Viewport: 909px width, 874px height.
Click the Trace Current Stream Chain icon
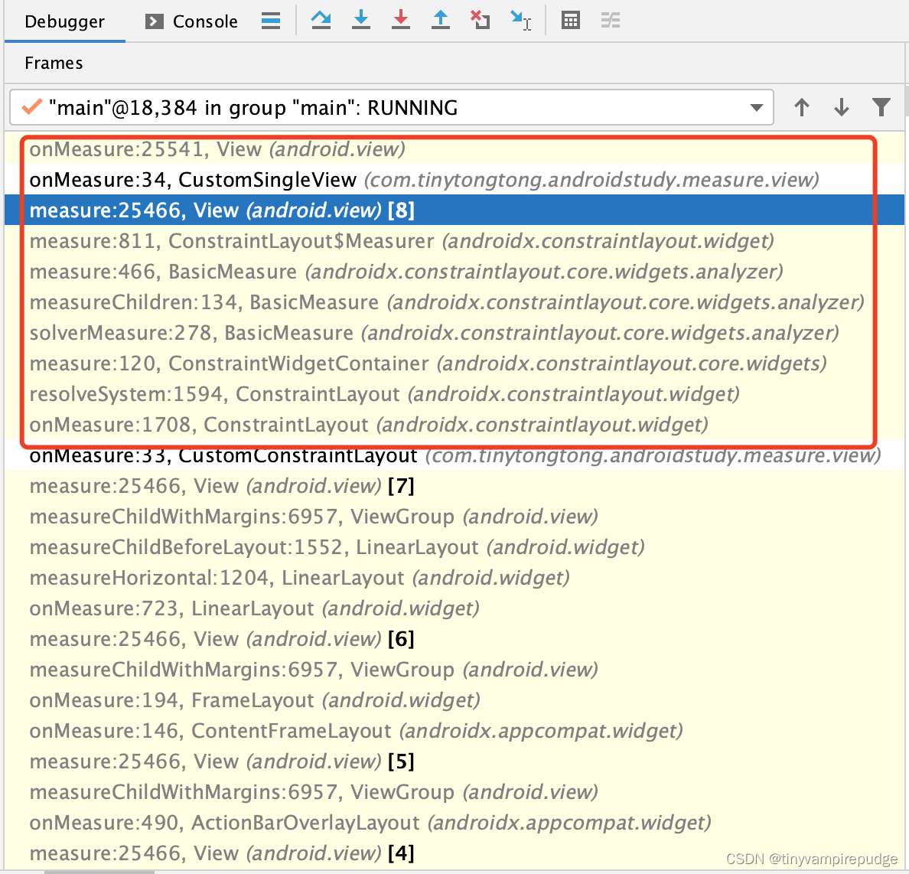[x=611, y=21]
